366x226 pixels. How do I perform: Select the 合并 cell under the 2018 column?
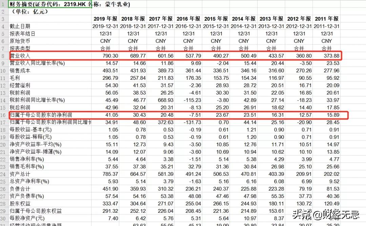coord(133,48)
